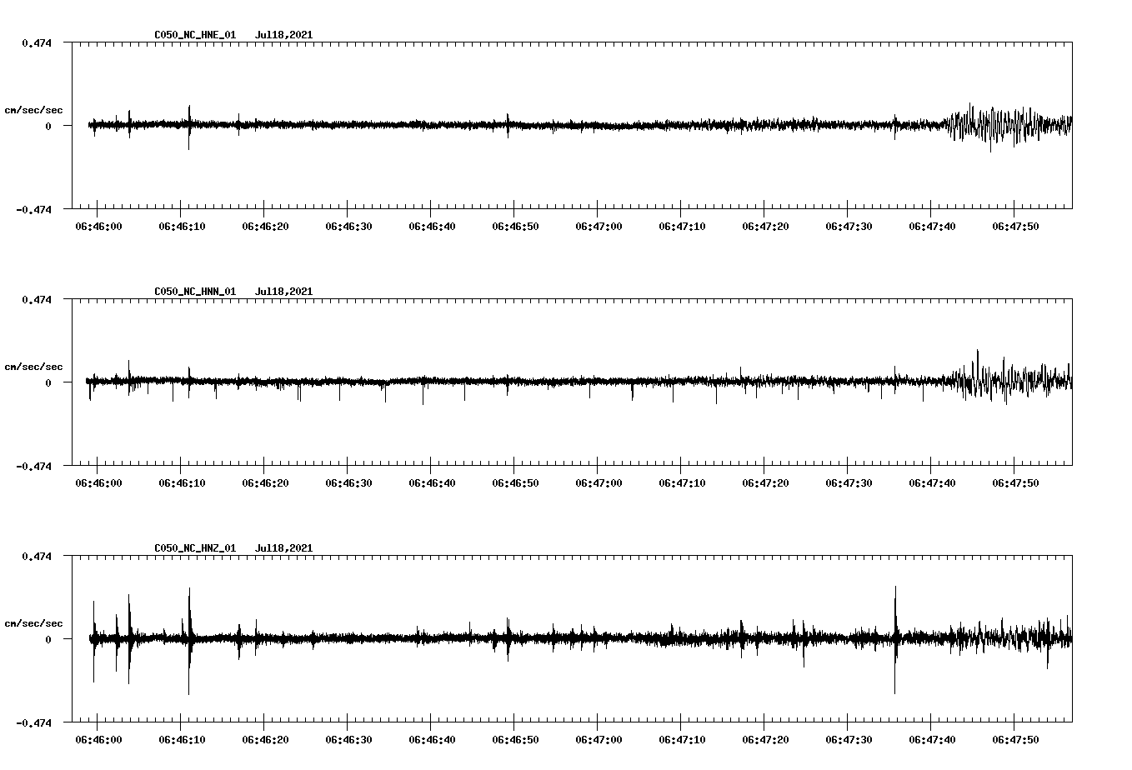Click the zero baseline label on HNZ axis
The height and width of the screenshot is (770, 1132).
tap(48, 639)
